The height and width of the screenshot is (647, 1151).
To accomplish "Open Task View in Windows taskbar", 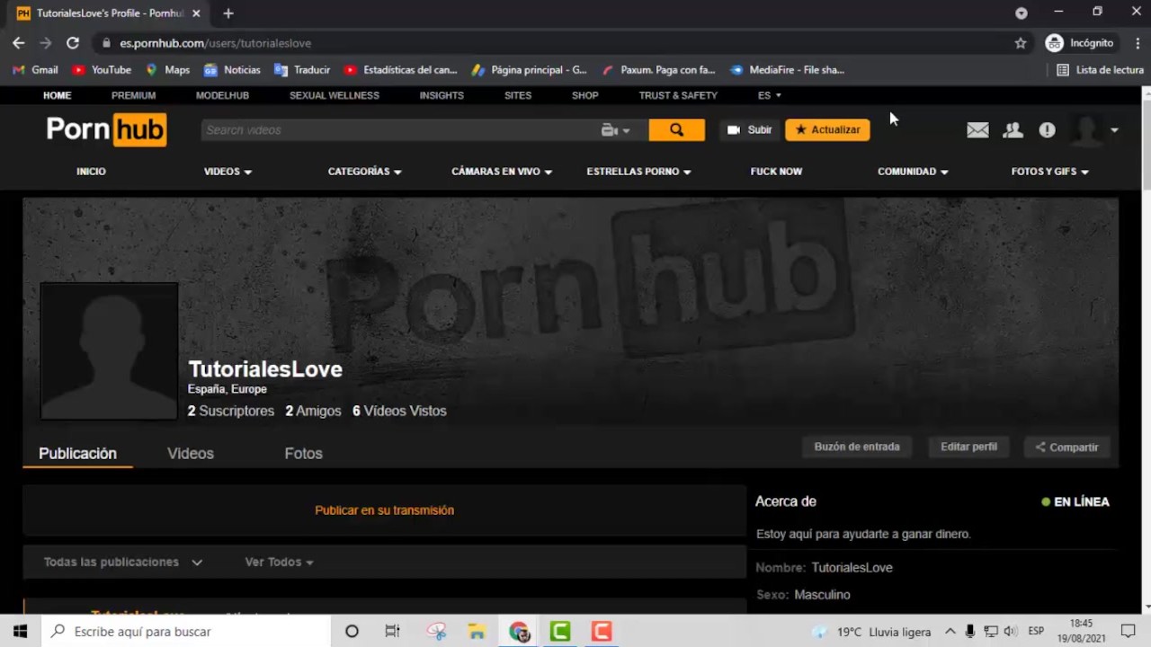I will point(392,632).
